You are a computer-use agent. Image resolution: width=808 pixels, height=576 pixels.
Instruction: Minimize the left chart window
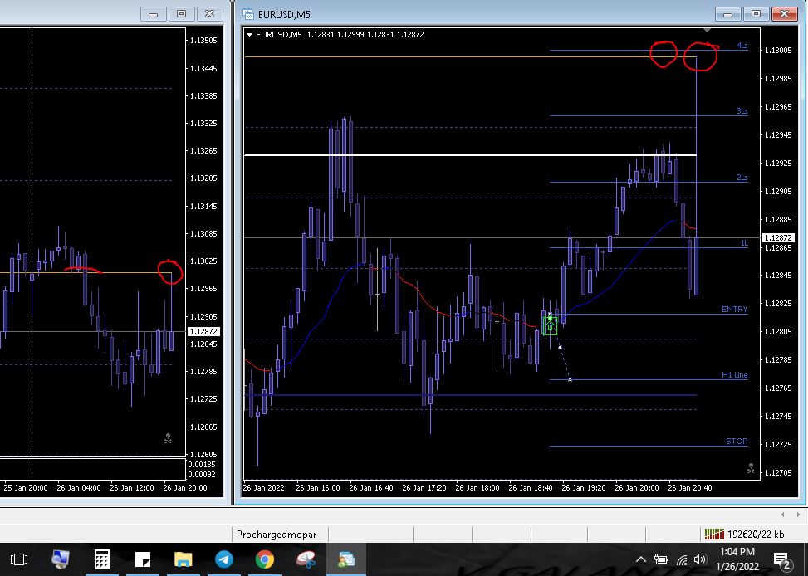[x=153, y=14]
